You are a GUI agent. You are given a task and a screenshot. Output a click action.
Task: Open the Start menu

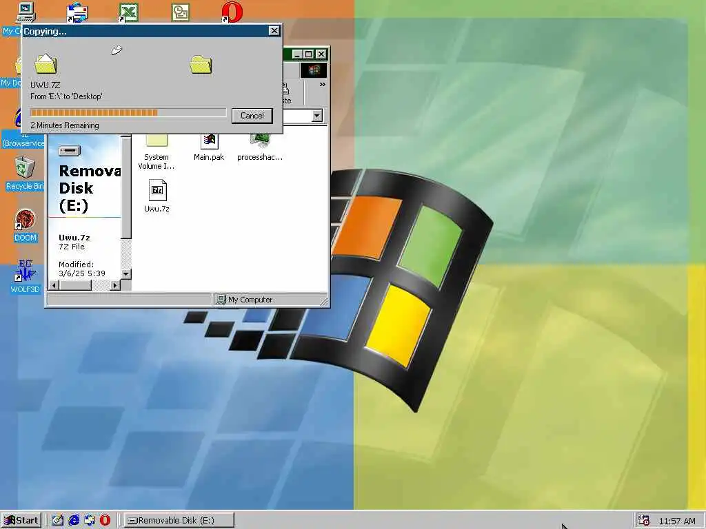[21, 521]
